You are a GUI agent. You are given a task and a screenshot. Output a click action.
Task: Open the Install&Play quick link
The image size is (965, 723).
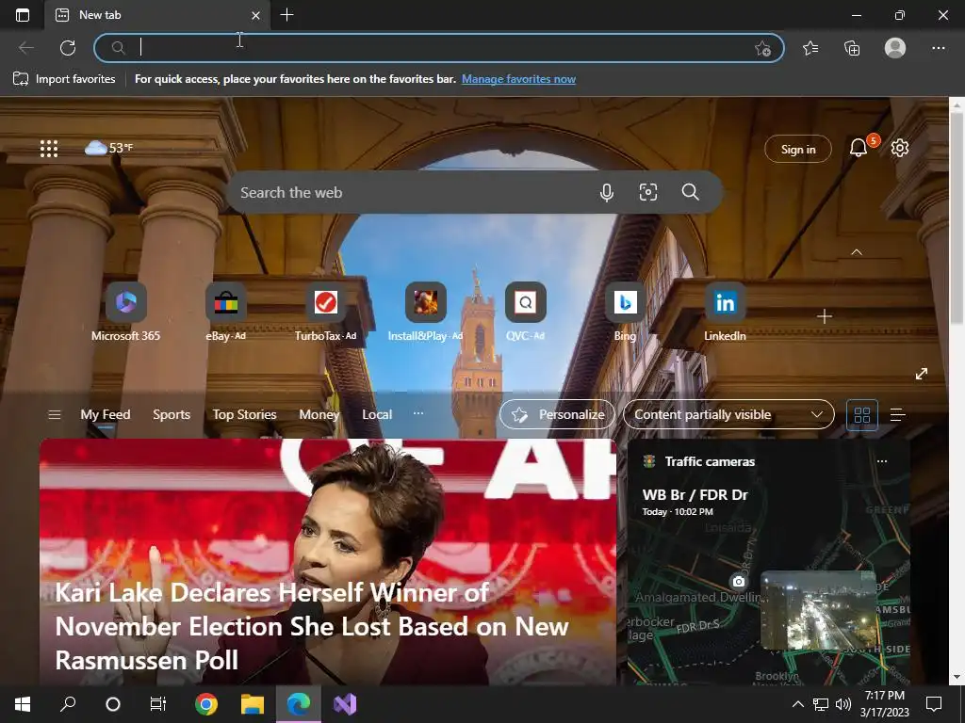[x=425, y=313]
